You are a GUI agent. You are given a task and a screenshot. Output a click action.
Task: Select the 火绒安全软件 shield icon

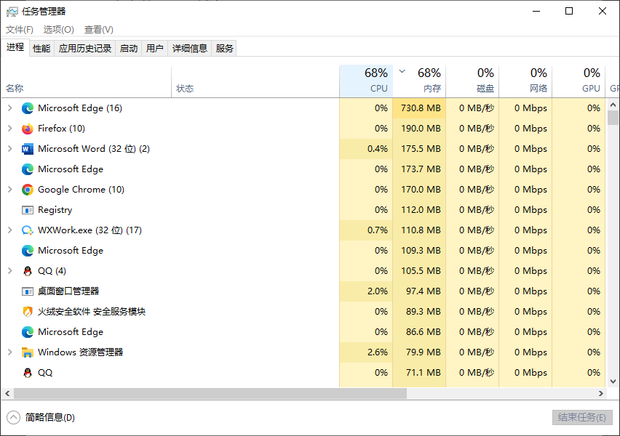(28, 312)
